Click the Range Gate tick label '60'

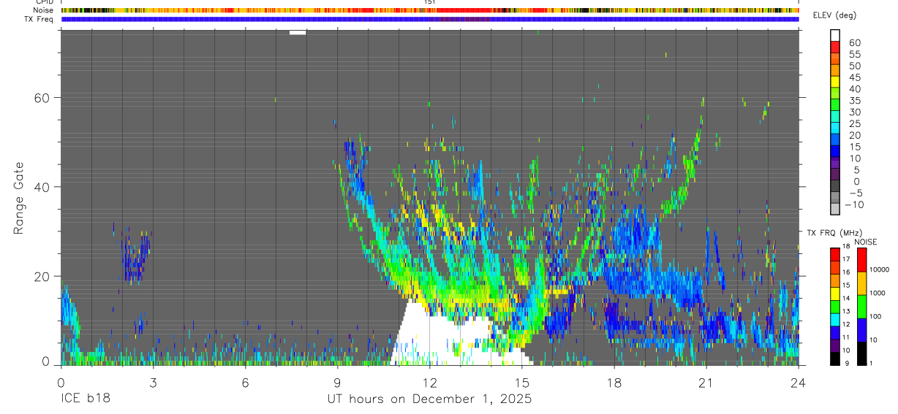pos(41,97)
